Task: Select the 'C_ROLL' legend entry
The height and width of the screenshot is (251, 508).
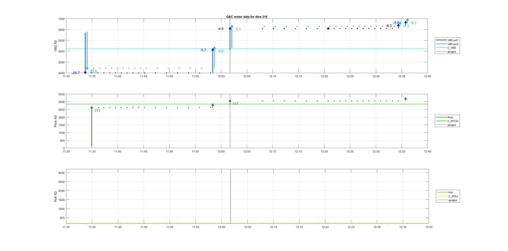Action: click(448, 196)
